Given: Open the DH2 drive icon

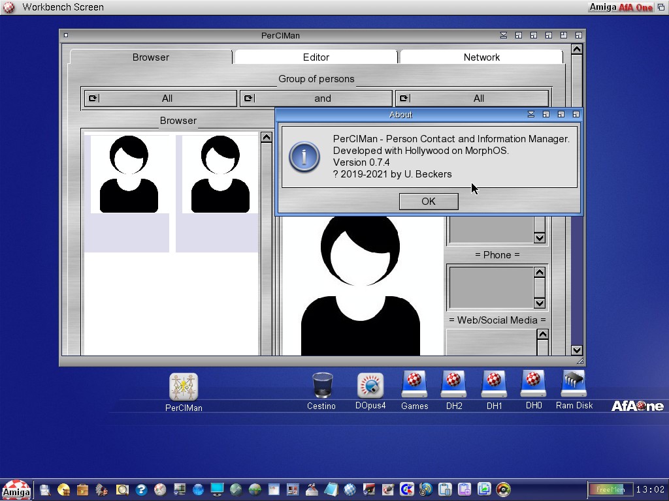Looking at the screenshot, I should [x=454, y=385].
